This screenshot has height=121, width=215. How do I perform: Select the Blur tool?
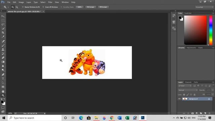(3, 66)
